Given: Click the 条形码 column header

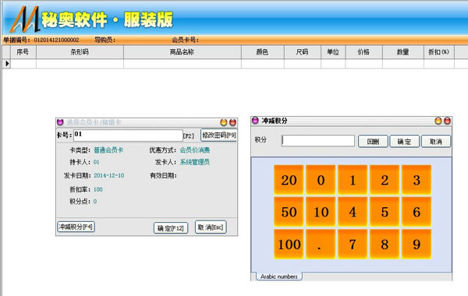Looking at the screenshot, I should [x=80, y=52].
